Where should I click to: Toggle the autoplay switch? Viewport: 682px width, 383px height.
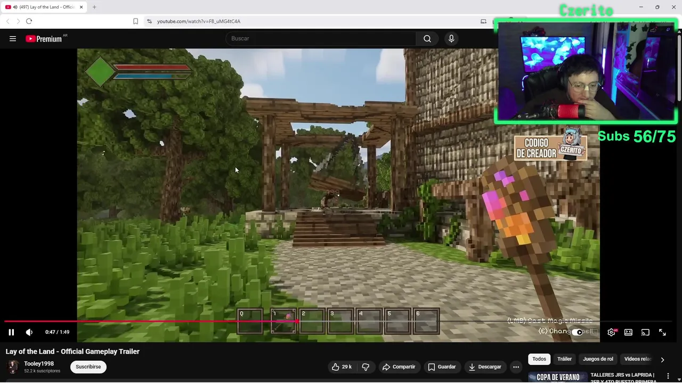[578, 332]
